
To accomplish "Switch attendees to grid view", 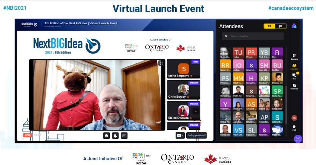I will pyautogui.click(x=269, y=26).
